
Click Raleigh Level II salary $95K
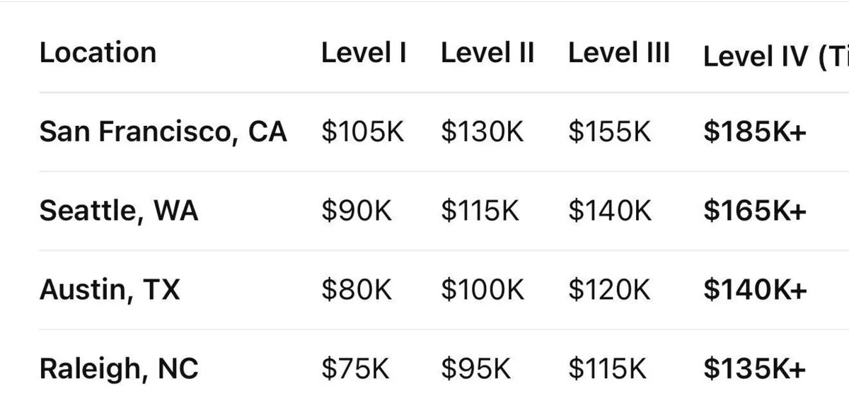click(475, 369)
